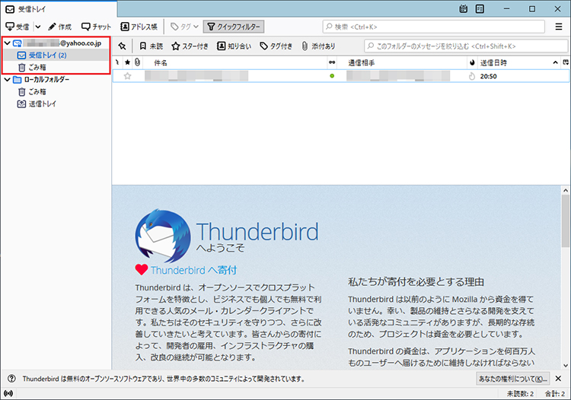Sort by the read-status glasses column header
Image resolution: width=571 pixels, height=400 pixels.
coord(332,62)
